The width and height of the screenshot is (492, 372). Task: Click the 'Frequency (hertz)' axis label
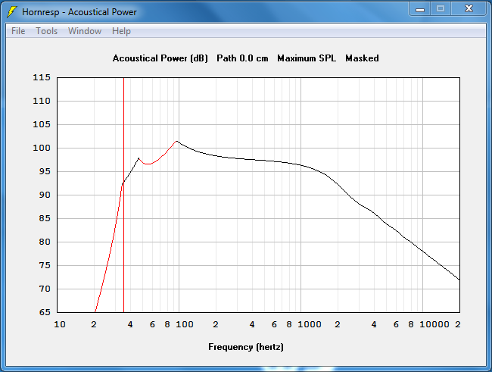pyautogui.click(x=246, y=347)
